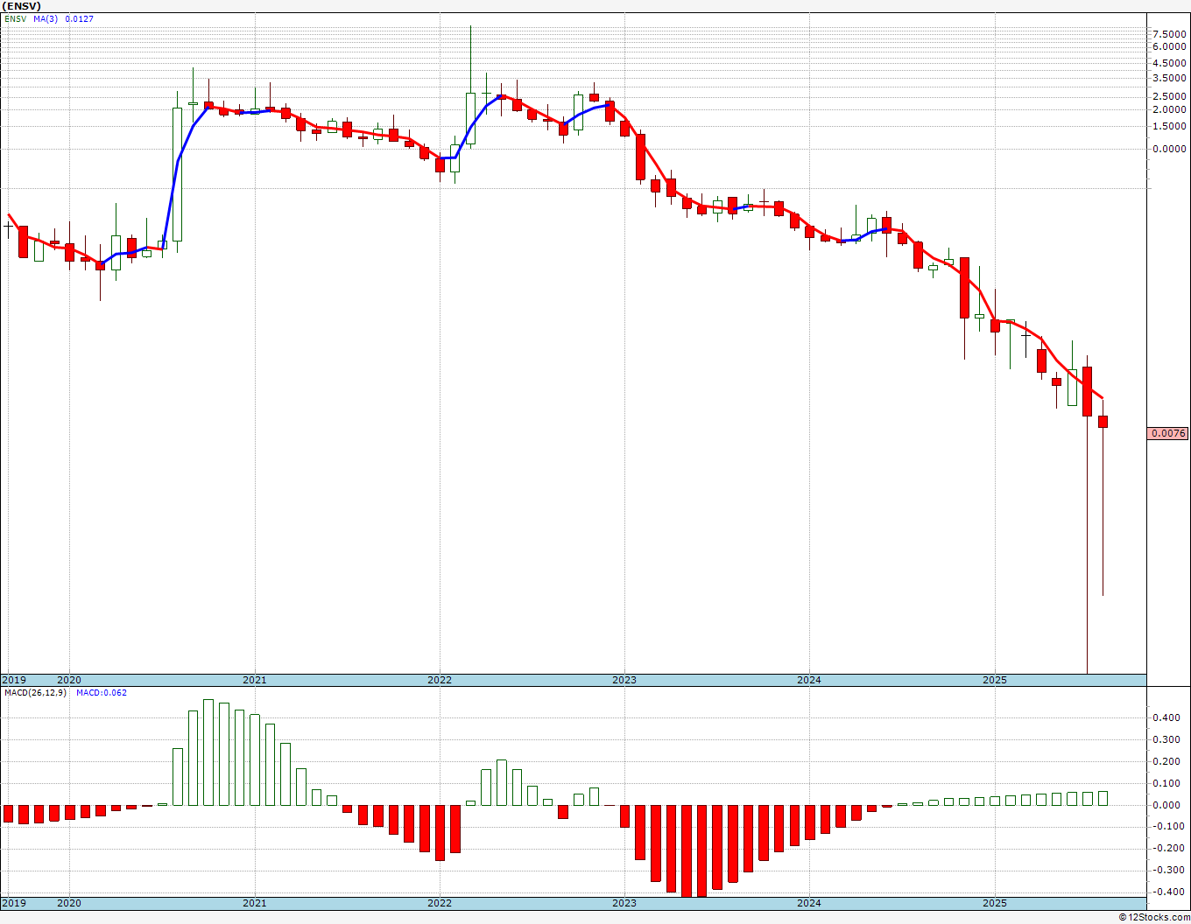The image size is (1191, 924).
Task: Select the MACD:0.062 value label
Action: [102, 693]
